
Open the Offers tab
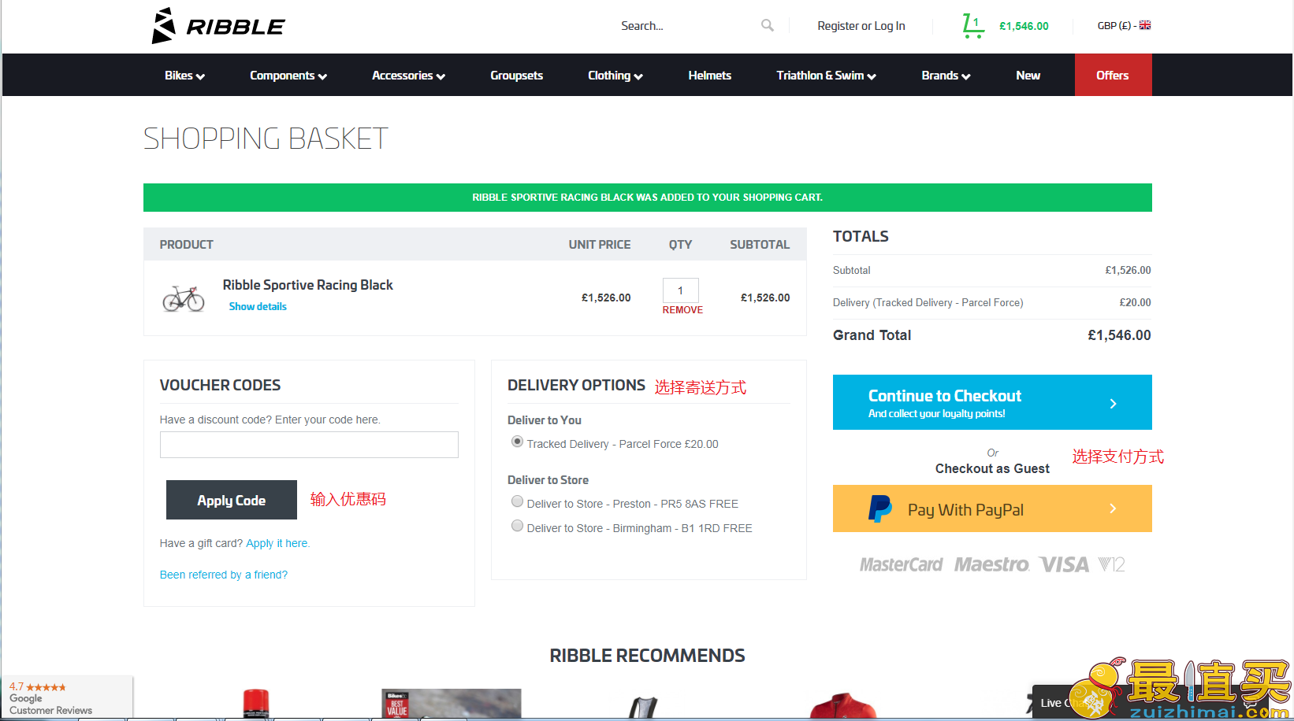coord(1113,75)
